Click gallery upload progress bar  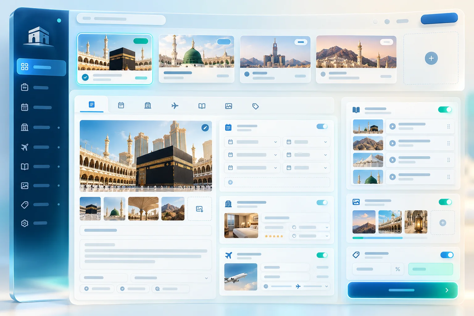[x=390, y=238]
